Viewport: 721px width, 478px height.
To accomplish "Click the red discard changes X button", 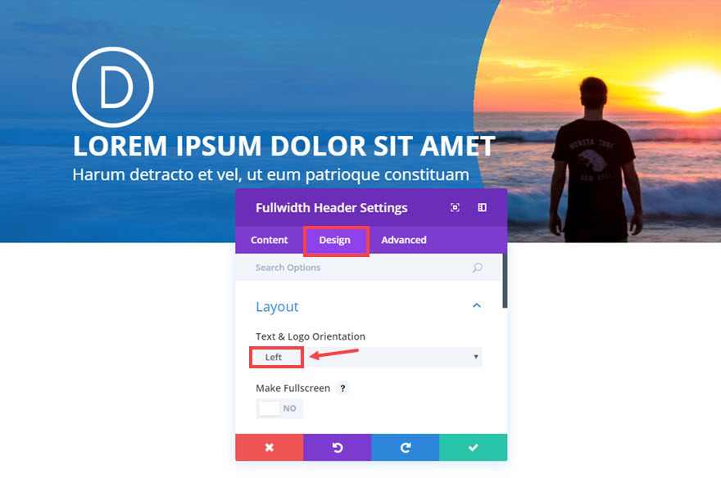I will point(270,447).
